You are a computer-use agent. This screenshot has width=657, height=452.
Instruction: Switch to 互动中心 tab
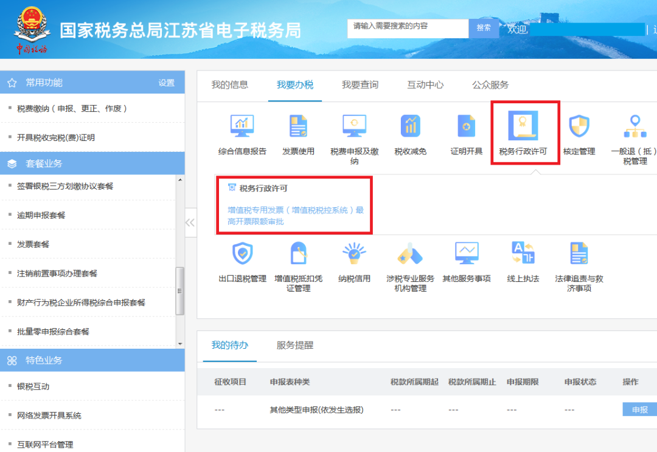click(x=425, y=84)
